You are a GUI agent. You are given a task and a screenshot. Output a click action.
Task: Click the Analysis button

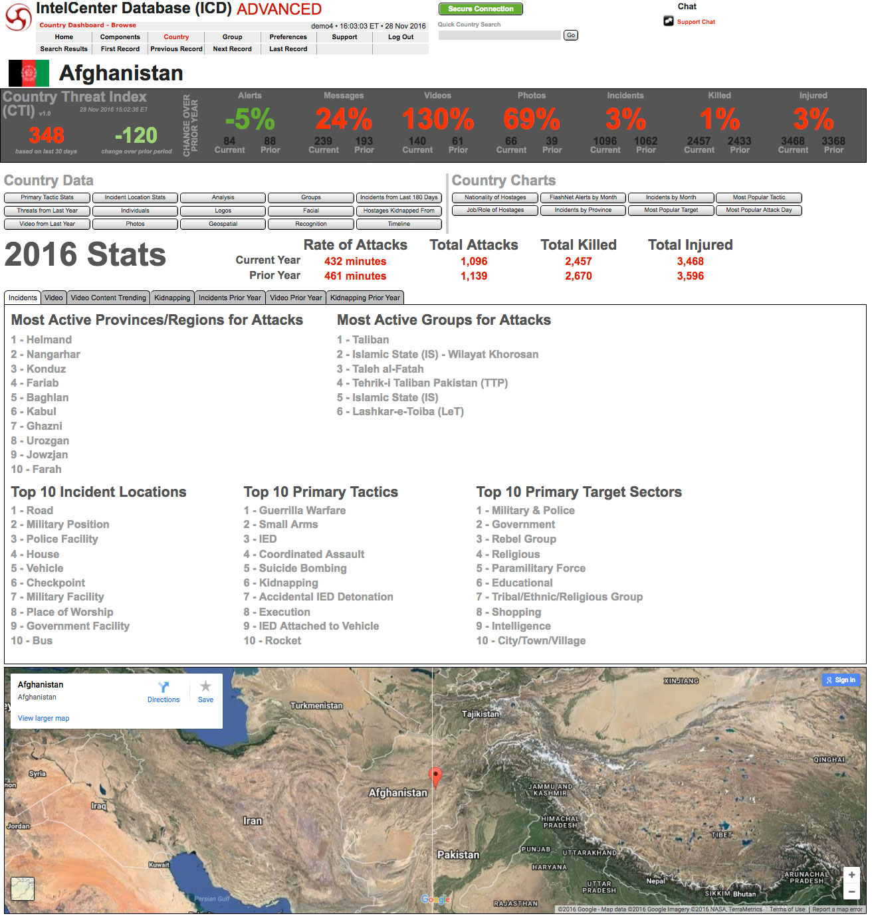coord(223,198)
